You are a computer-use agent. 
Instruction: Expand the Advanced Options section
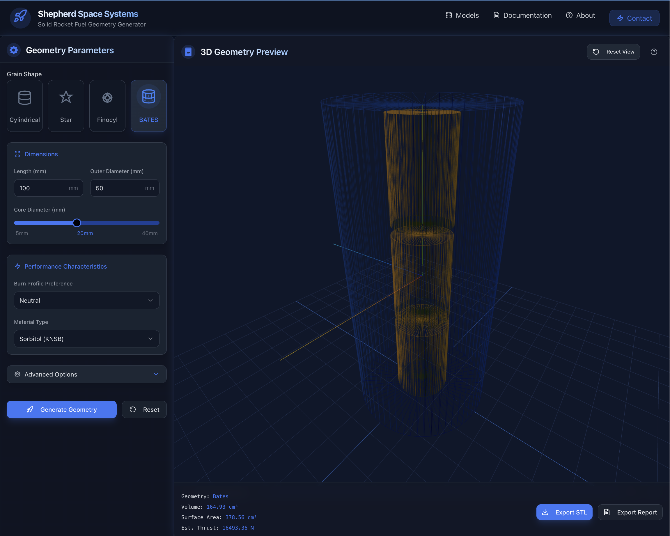click(x=86, y=374)
